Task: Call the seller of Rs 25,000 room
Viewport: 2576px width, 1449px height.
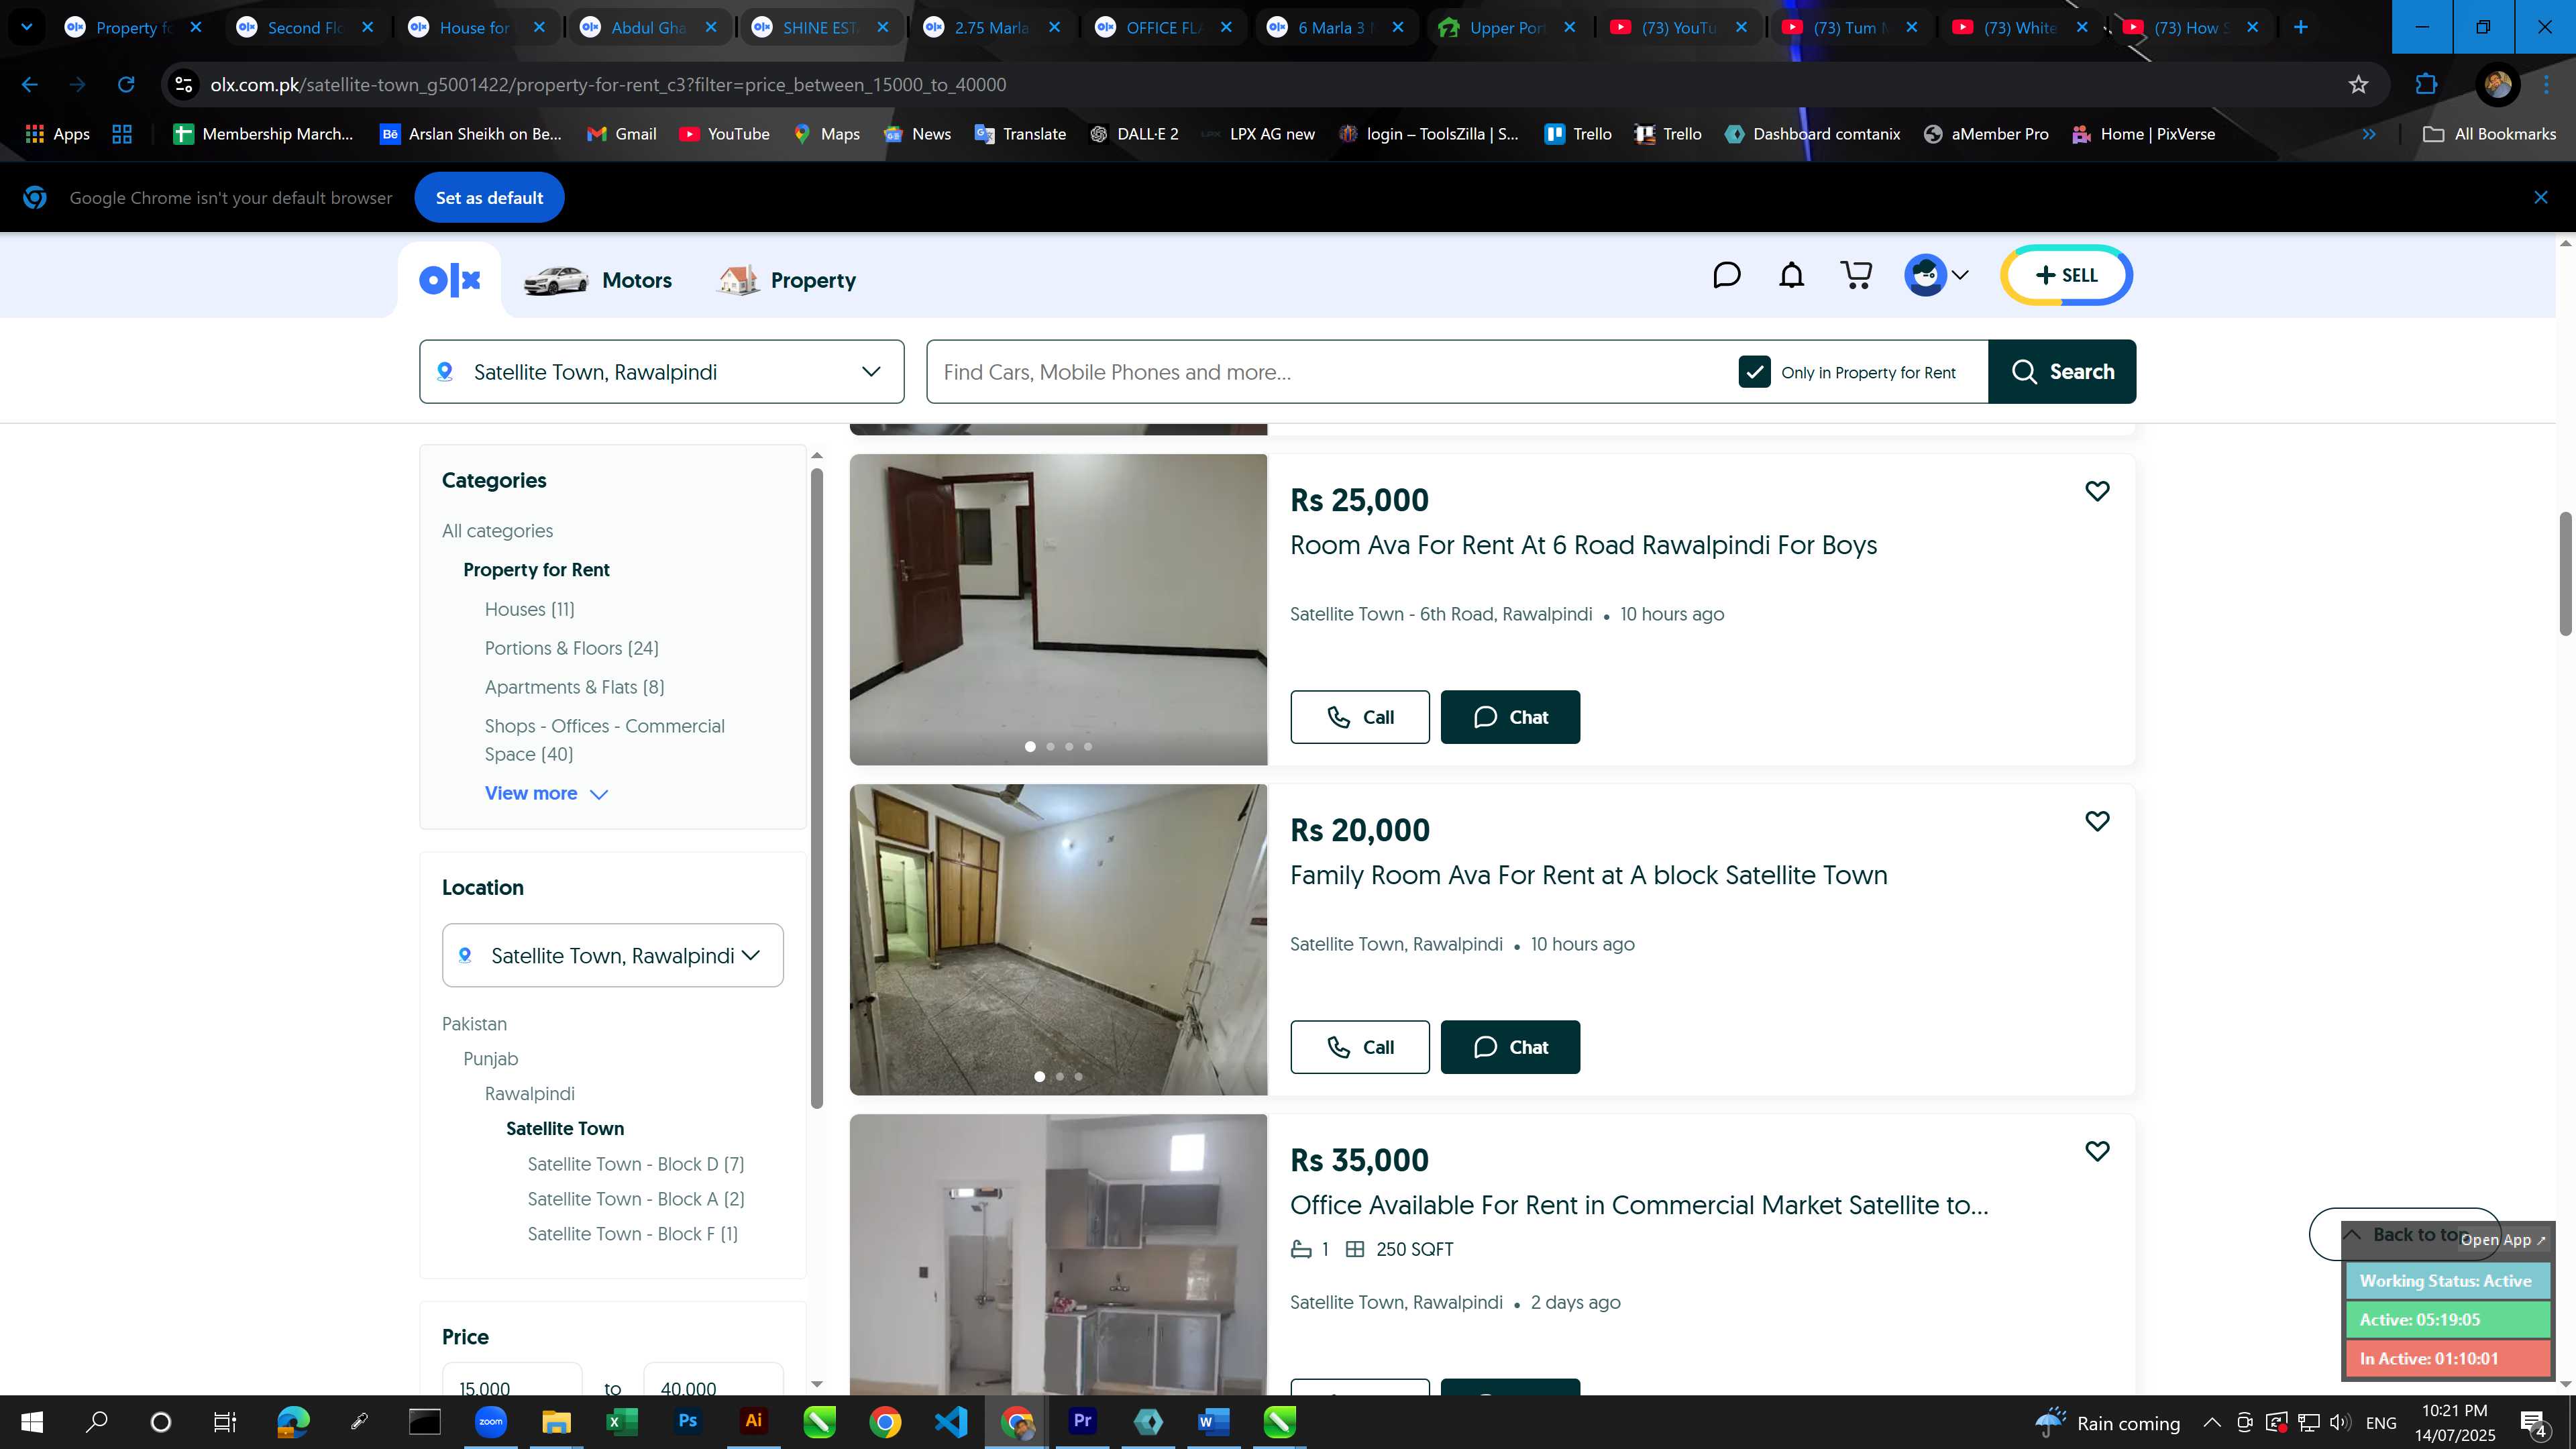Action: pos(1359,717)
